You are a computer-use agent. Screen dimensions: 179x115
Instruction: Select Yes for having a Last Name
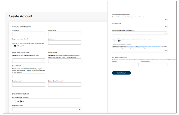[15, 46]
